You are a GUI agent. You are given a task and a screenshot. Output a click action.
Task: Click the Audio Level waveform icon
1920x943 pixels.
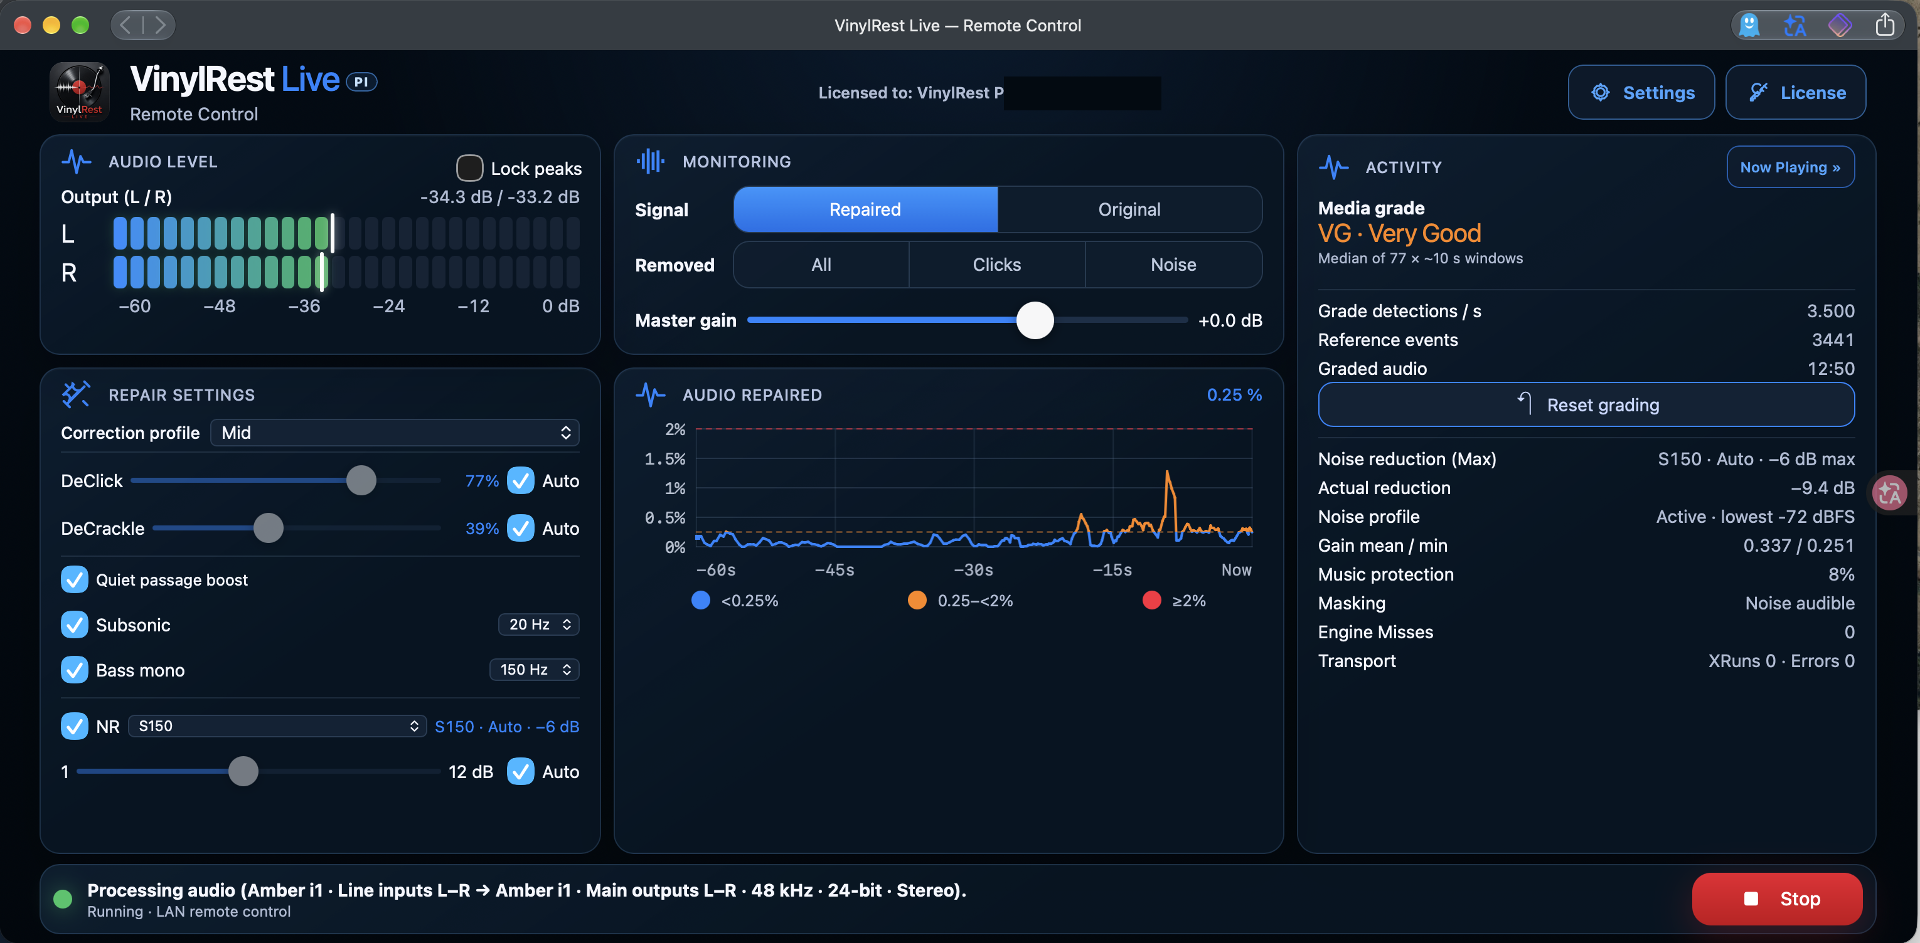pos(77,161)
